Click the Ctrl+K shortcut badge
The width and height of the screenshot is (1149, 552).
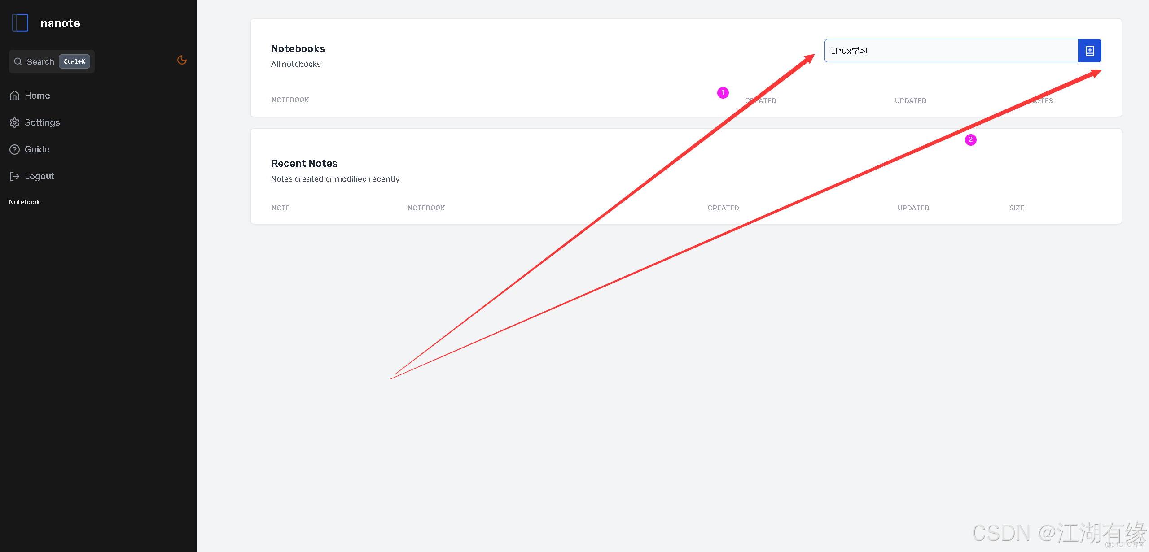[75, 61]
